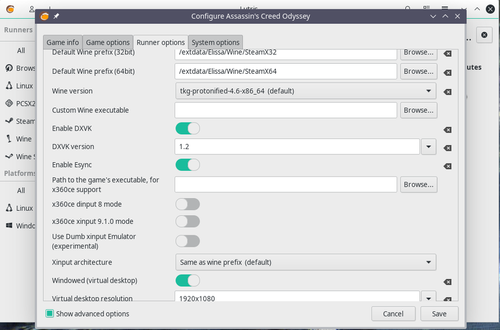Select the Runner options tab
The height and width of the screenshot is (330, 500).
[x=161, y=42]
